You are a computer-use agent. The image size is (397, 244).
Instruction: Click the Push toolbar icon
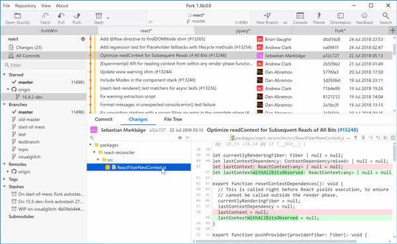77,19
